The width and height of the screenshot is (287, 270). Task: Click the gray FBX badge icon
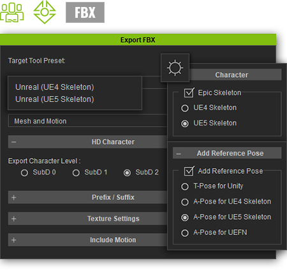[85, 12]
